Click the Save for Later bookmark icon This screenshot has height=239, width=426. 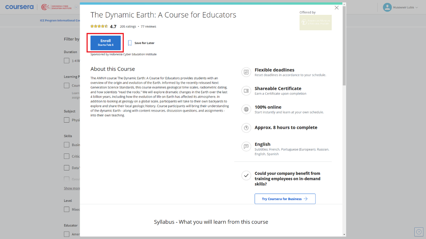(130, 43)
